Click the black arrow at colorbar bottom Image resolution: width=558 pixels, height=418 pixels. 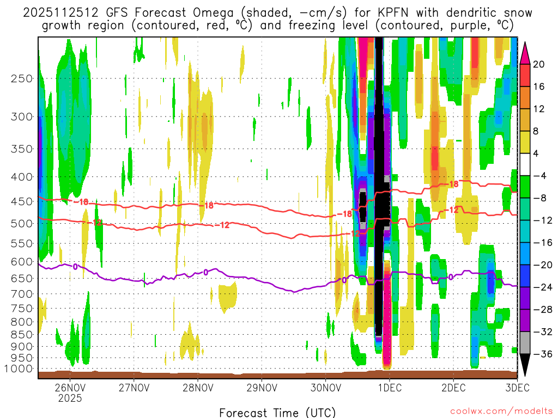(525, 365)
